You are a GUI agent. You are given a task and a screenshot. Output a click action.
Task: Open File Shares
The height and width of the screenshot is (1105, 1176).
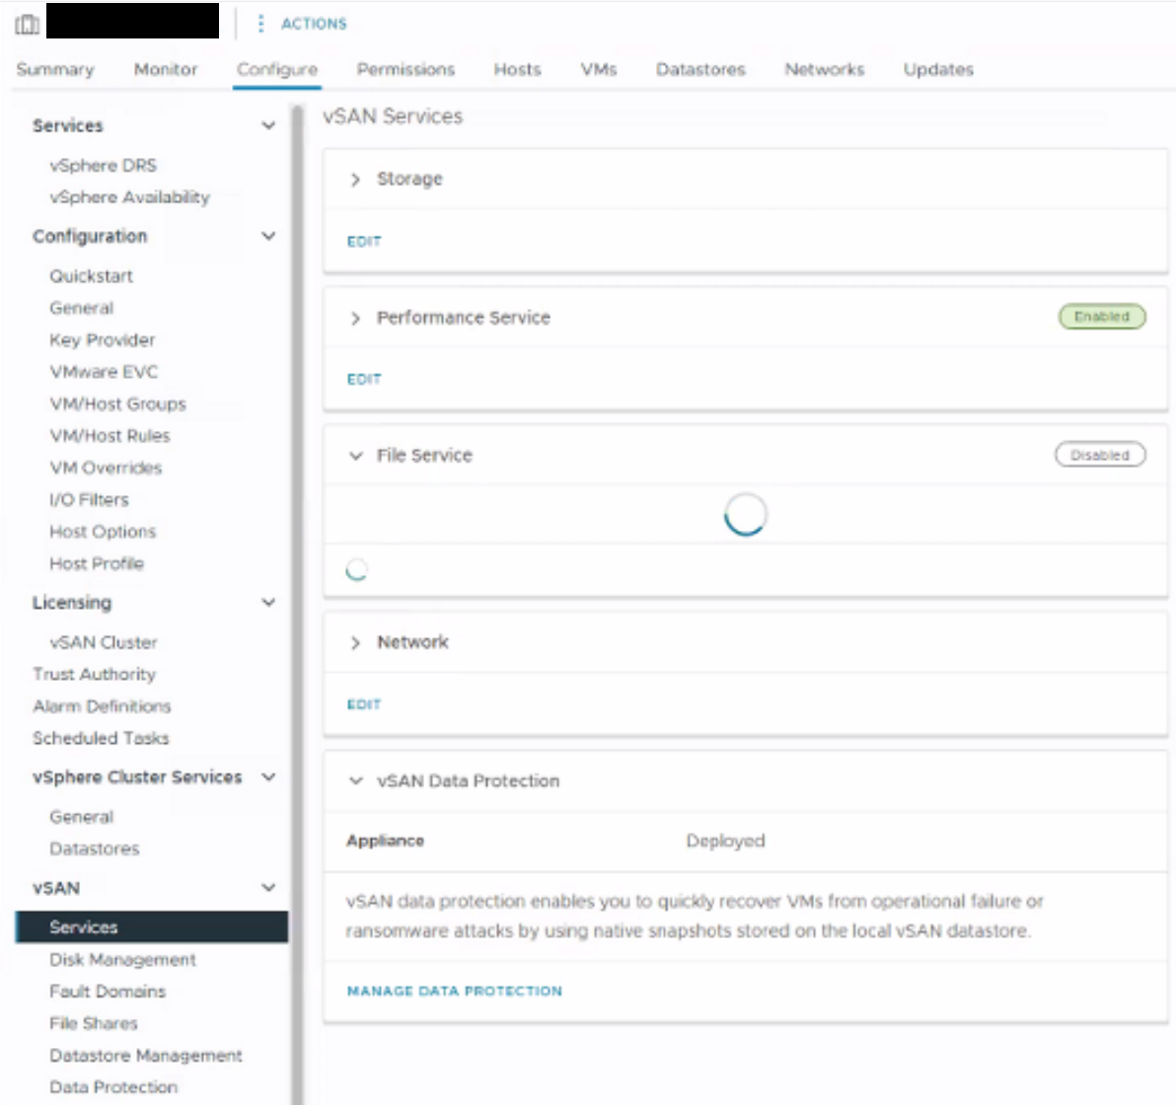point(94,1023)
